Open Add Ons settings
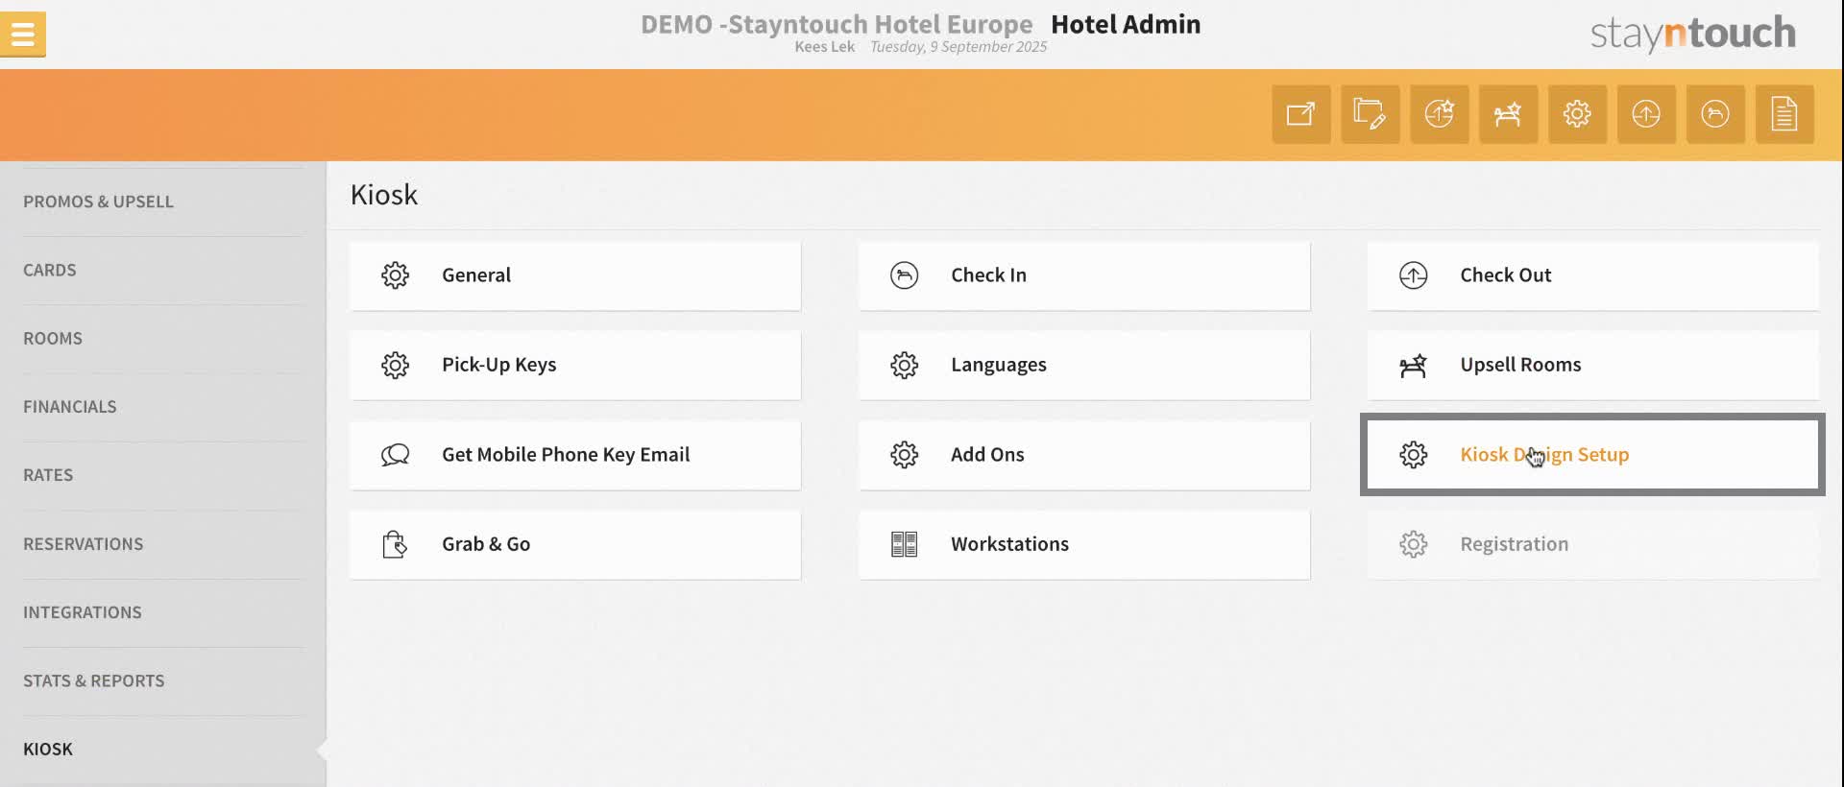The image size is (1844, 787). [x=1084, y=455]
